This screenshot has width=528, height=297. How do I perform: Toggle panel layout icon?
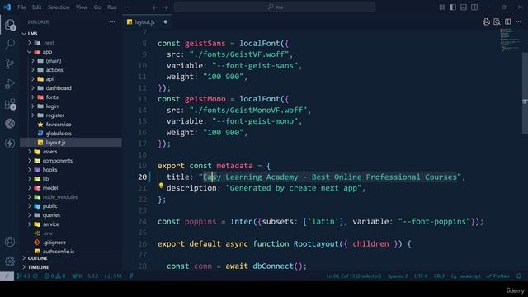464,7
